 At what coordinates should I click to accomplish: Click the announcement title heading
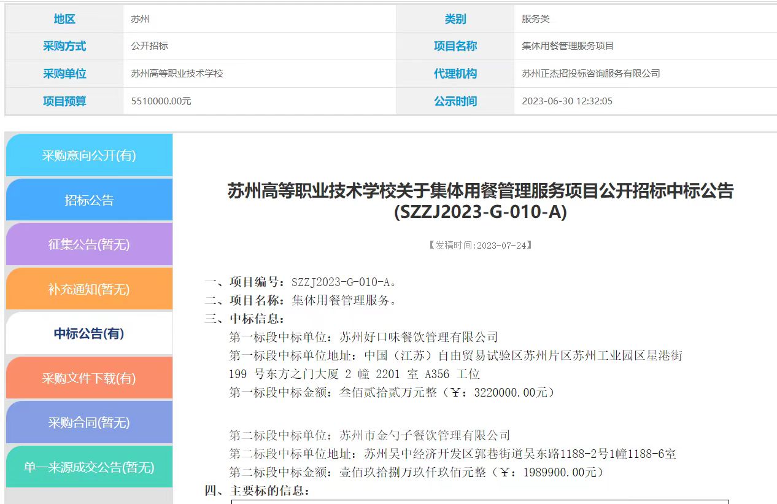[481, 201]
